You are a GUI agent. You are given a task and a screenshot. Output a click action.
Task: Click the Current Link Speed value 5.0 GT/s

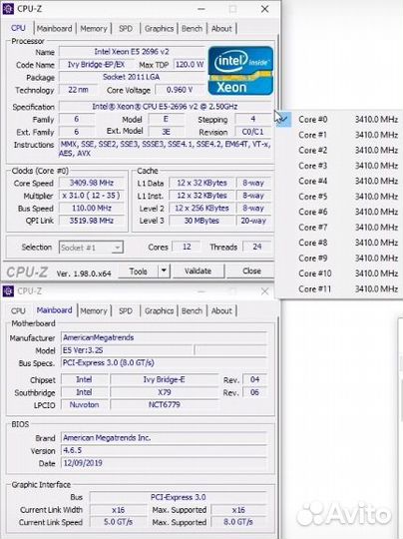pyautogui.click(x=118, y=522)
